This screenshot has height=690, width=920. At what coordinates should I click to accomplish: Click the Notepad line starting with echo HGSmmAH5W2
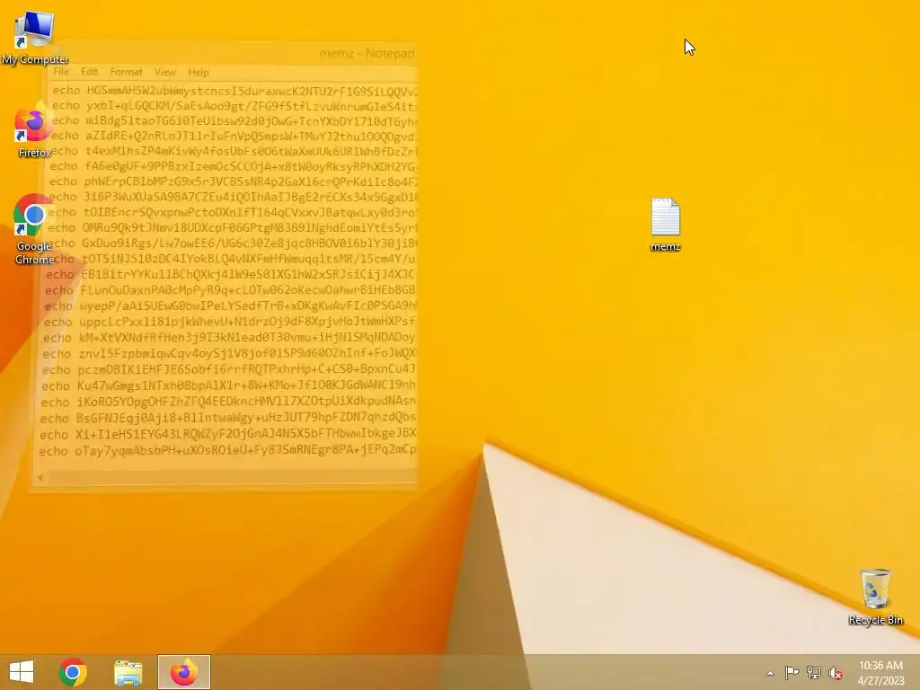click(x=234, y=91)
